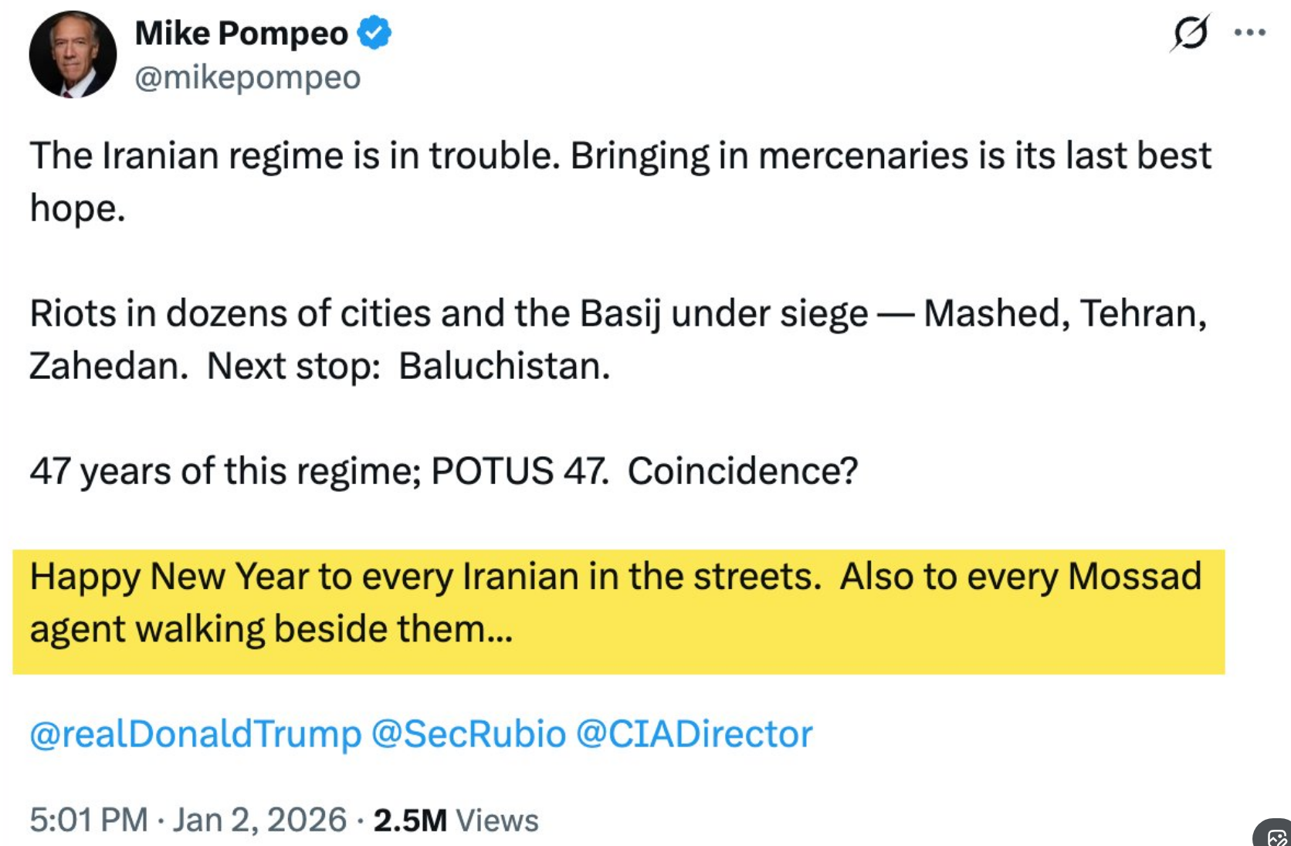The image size is (1291, 846).
Task: Visit the @CIADirector mention link
Action: click(x=694, y=733)
